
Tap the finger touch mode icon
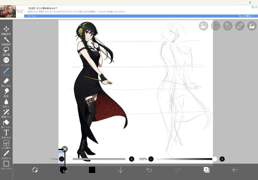click(x=228, y=26)
